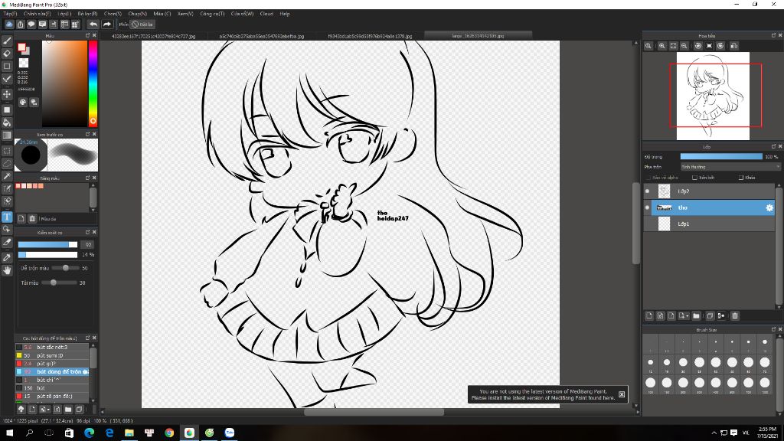
Task: Activate the rectangular Select tool
Action: click(7, 151)
